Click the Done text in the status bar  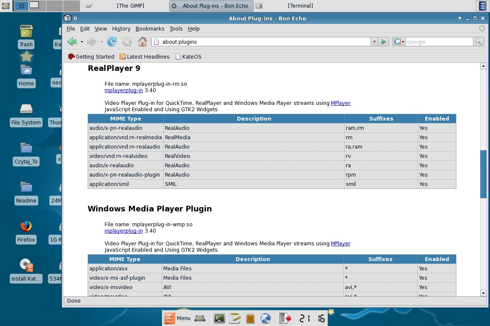(x=74, y=301)
